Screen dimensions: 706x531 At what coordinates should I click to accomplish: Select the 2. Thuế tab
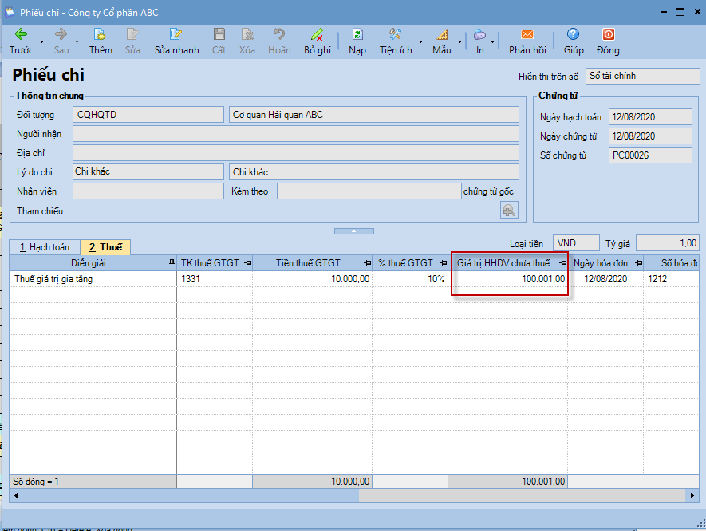(105, 247)
